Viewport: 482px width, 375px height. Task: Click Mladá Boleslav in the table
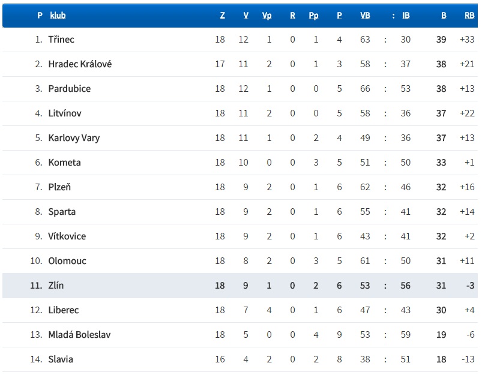click(x=79, y=335)
